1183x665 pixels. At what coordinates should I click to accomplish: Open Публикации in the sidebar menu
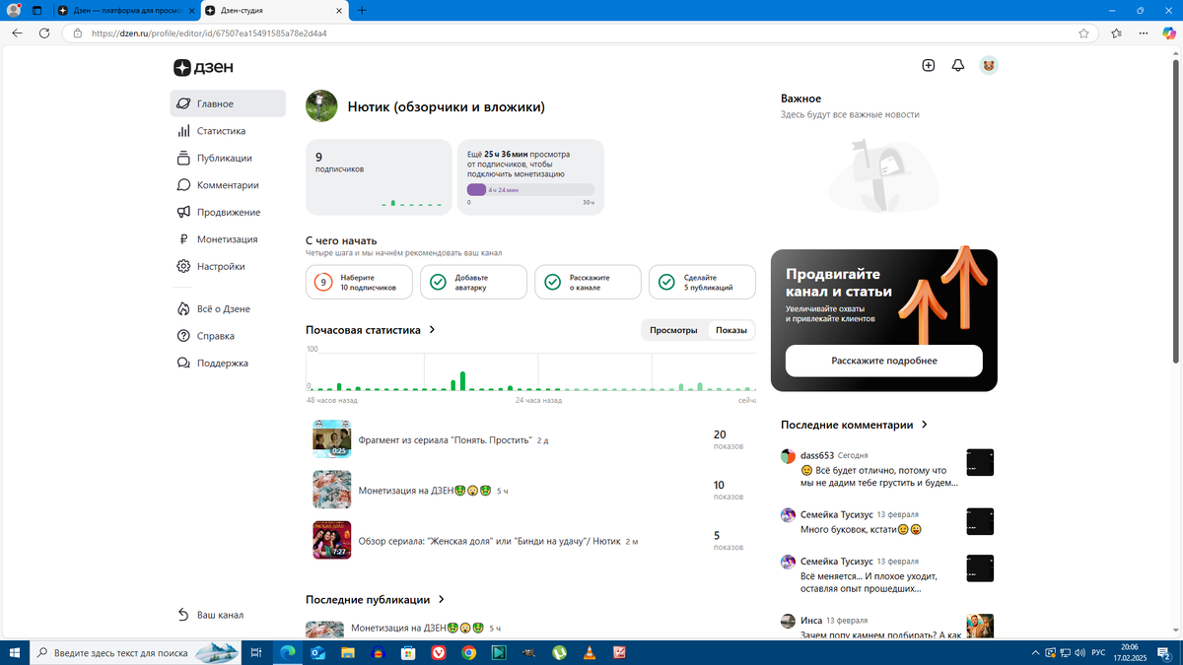tap(224, 158)
